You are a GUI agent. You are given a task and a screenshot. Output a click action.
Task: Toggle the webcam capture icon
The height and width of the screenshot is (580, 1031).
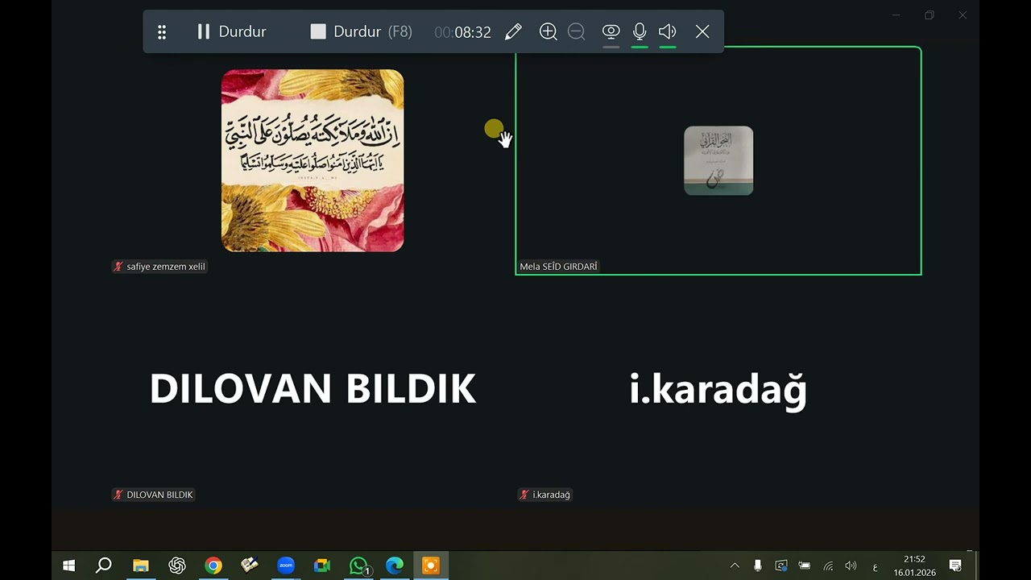coord(611,31)
